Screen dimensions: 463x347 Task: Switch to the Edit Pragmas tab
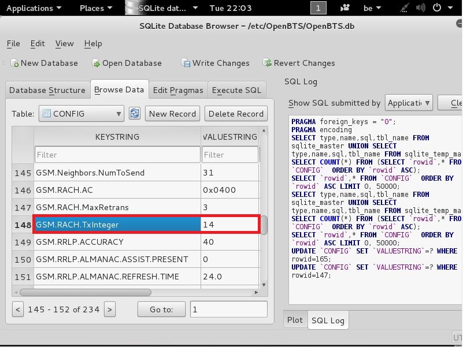tap(178, 90)
